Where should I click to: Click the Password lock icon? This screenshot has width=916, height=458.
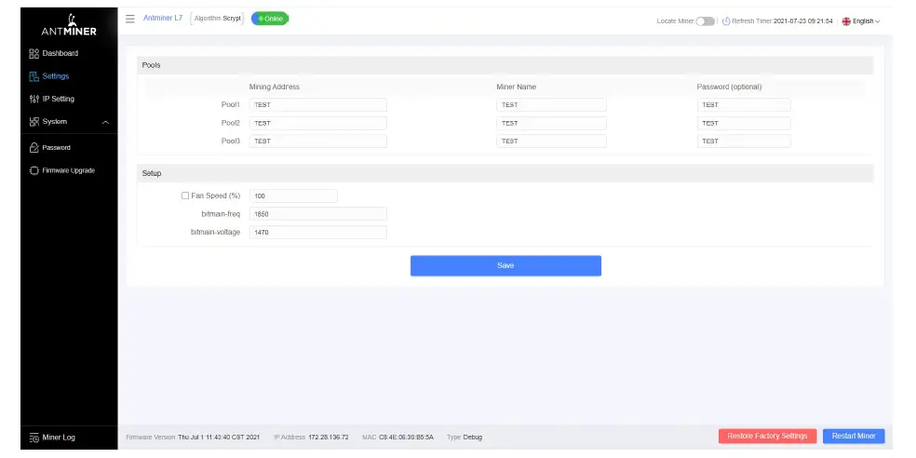(34, 148)
